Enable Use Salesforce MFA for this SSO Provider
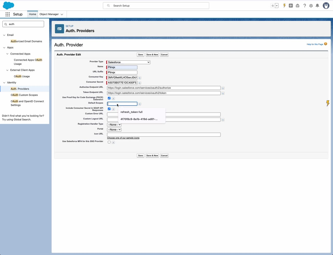The height and width of the screenshot is (255, 333). coord(109,142)
